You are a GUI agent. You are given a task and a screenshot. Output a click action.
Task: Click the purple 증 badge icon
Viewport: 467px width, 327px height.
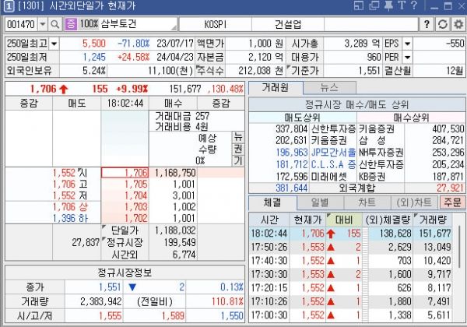pos(71,24)
